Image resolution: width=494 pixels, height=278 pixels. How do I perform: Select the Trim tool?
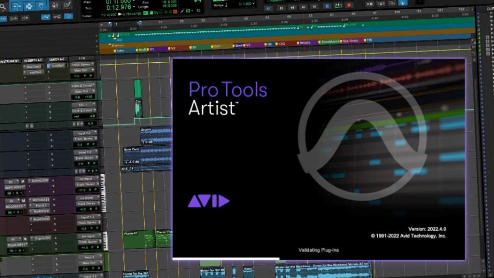[x=16, y=6]
